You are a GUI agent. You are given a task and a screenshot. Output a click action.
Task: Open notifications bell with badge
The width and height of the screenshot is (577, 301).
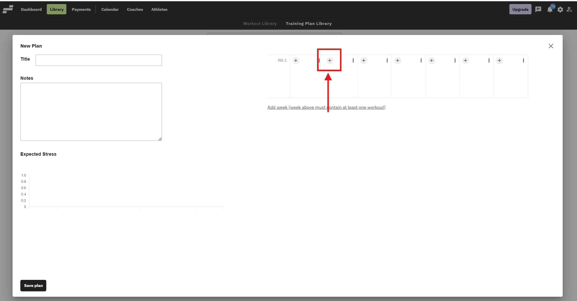pos(550,10)
